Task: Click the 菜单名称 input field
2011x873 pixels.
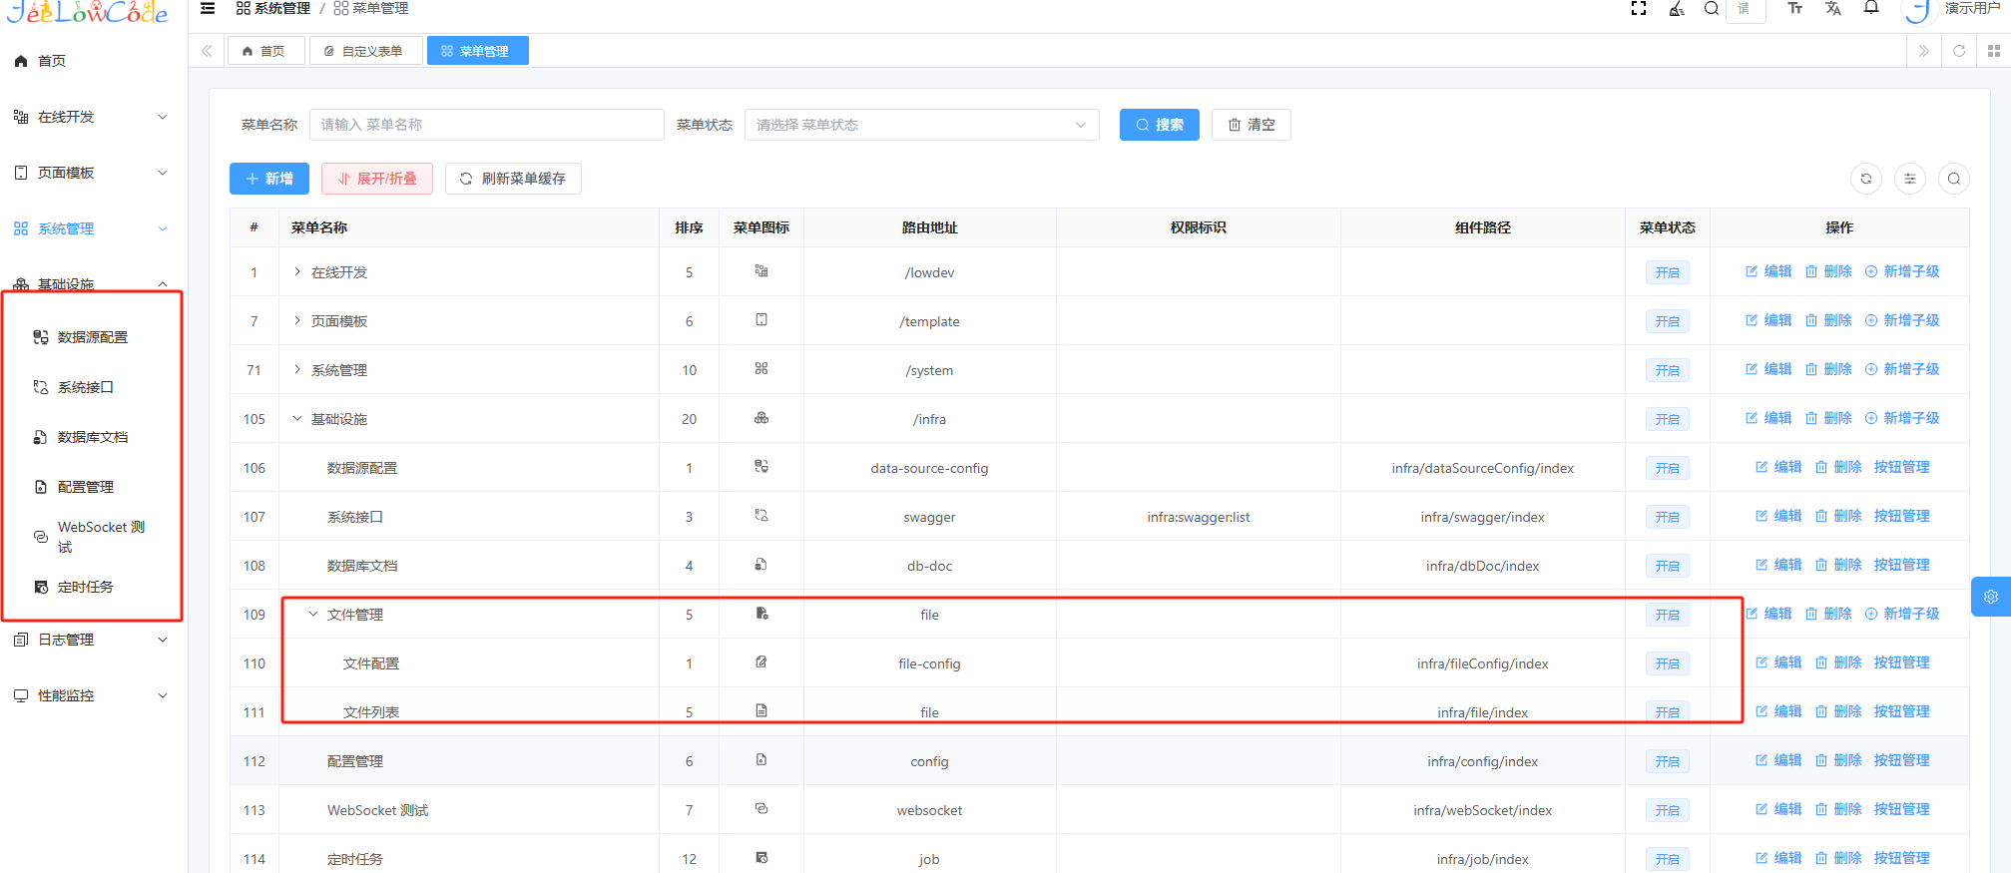Action: pyautogui.click(x=486, y=125)
